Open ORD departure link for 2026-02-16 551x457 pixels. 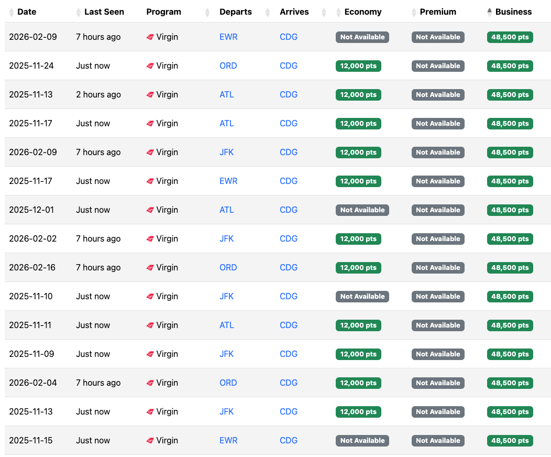pyautogui.click(x=228, y=267)
